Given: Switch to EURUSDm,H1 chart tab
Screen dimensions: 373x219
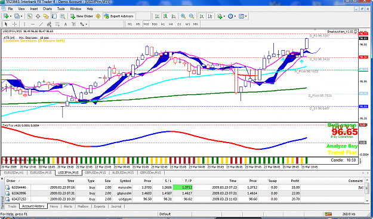Looking at the screenshot, I should tap(14, 172).
